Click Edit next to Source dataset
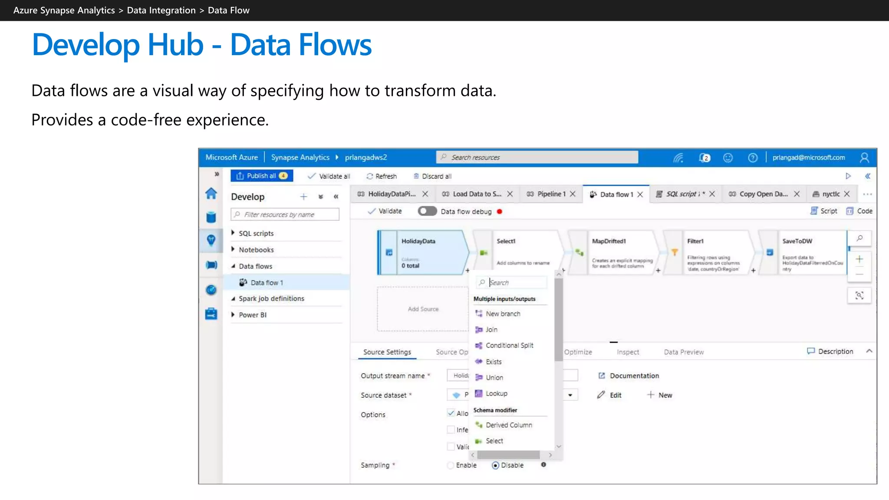This screenshot has width=889, height=500. [609, 395]
